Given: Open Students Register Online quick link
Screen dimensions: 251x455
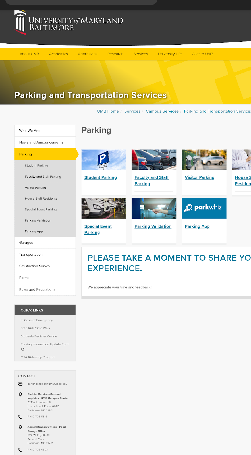Looking at the screenshot, I should [x=39, y=336].
